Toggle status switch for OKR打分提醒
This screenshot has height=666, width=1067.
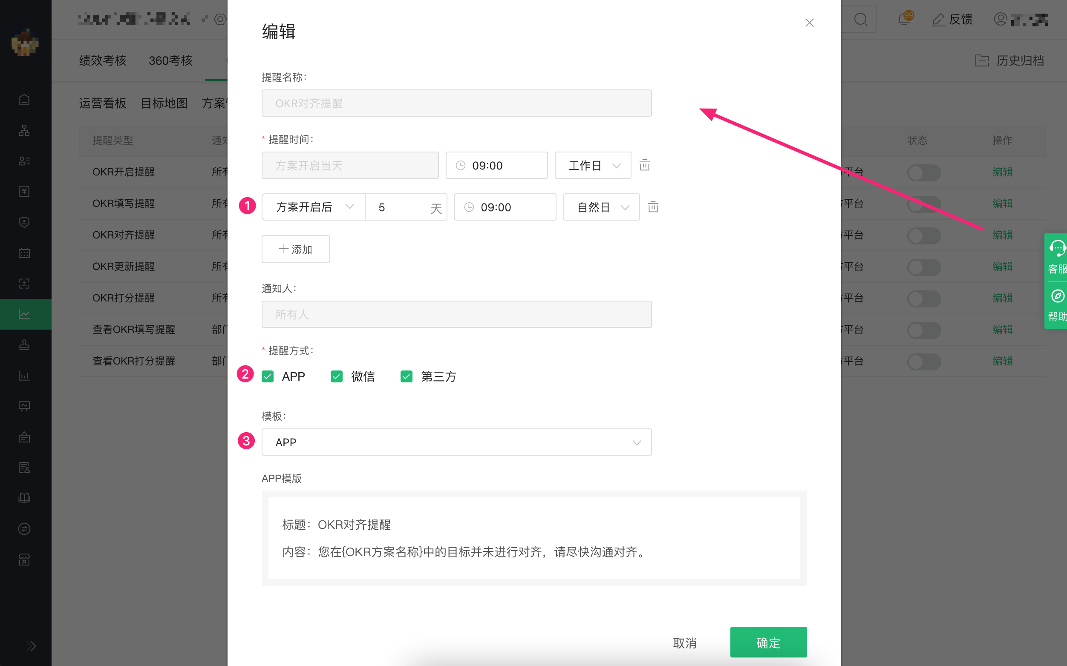point(924,298)
